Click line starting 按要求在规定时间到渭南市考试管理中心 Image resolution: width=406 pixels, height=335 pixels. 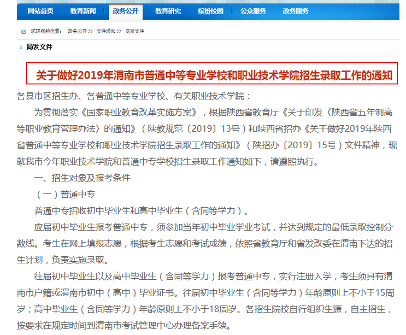124,325
